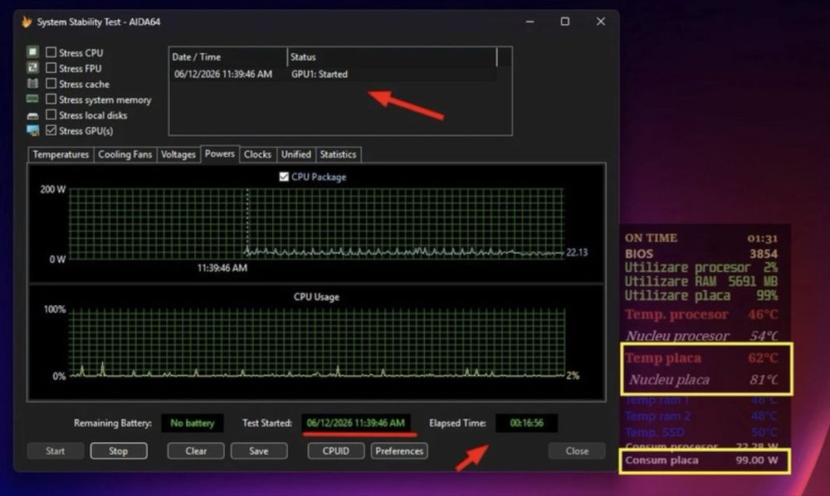Click the Clear button
Image resolution: width=830 pixels, height=496 pixels.
tap(196, 451)
